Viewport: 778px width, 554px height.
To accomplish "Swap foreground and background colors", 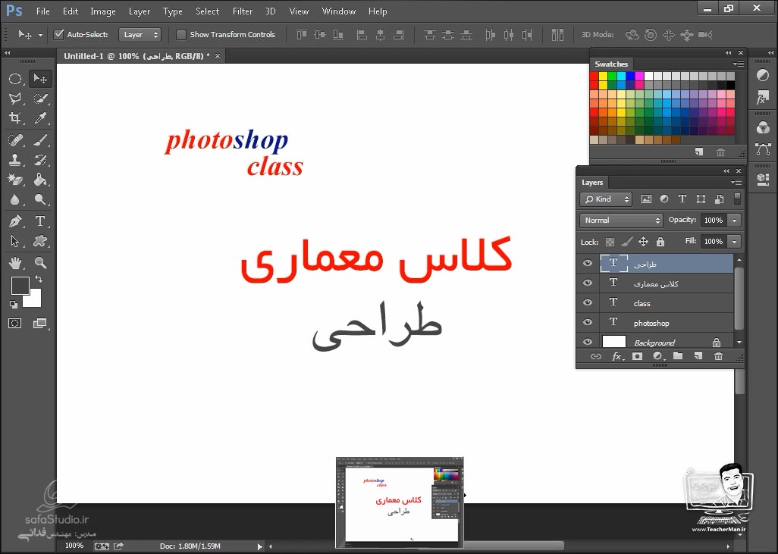I will point(39,279).
